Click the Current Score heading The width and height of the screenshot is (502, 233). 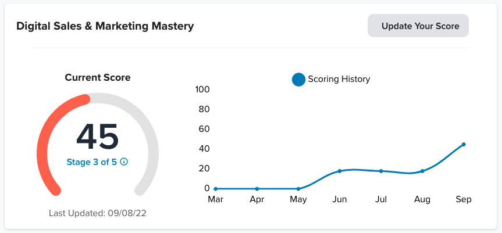click(x=97, y=77)
